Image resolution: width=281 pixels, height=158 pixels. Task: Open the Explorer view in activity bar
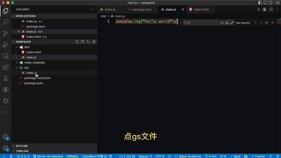coord(6,11)
